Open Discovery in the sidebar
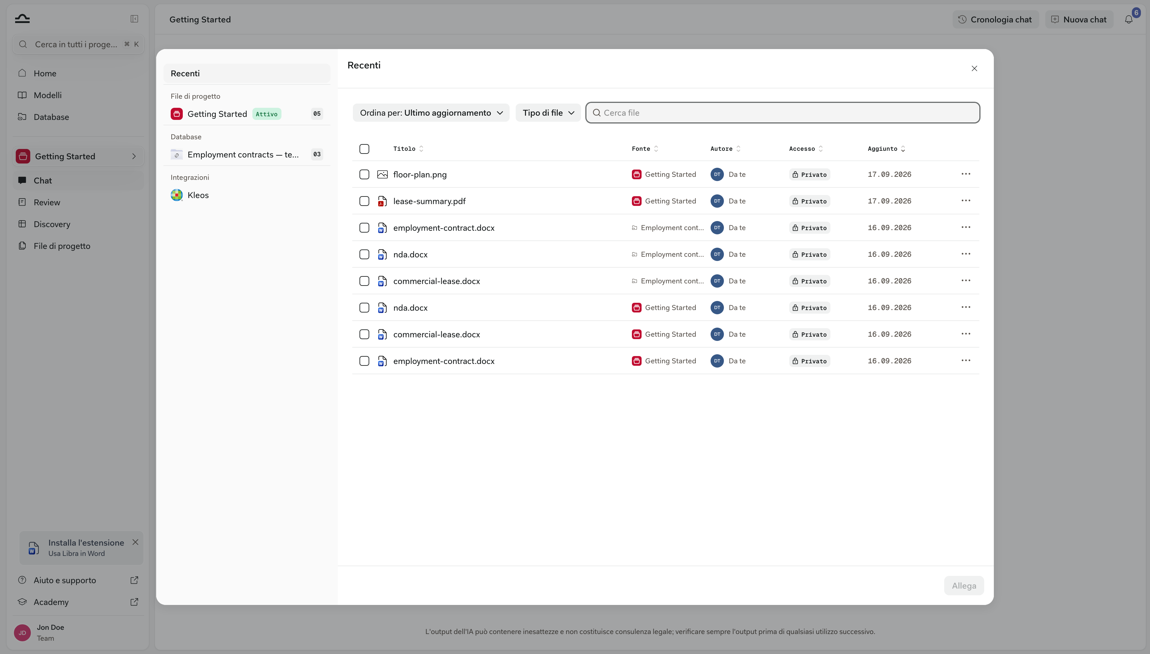This screenshot has width=1150, height=654. (x=78, y=224)
